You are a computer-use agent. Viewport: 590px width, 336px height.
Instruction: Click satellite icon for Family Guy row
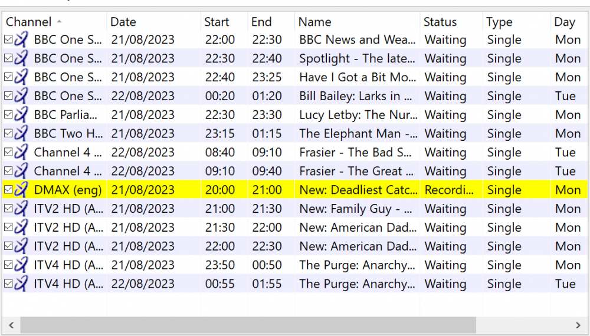point(21,208)
